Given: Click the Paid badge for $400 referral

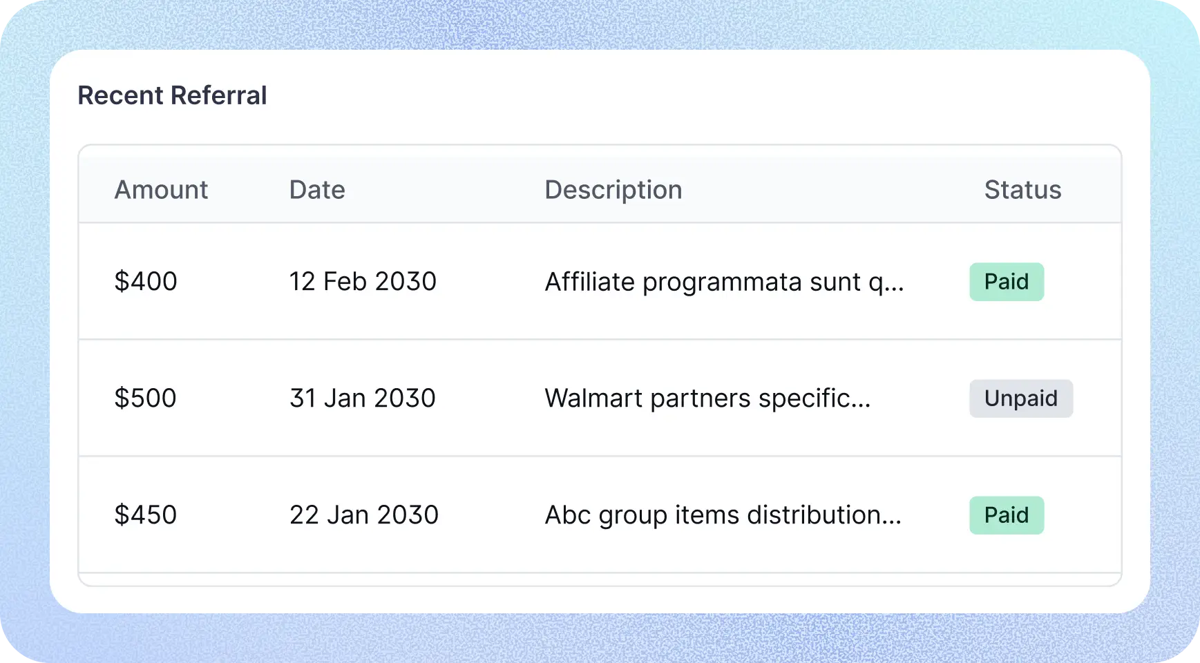Looking at the screenshot, I should [1006, 282].
